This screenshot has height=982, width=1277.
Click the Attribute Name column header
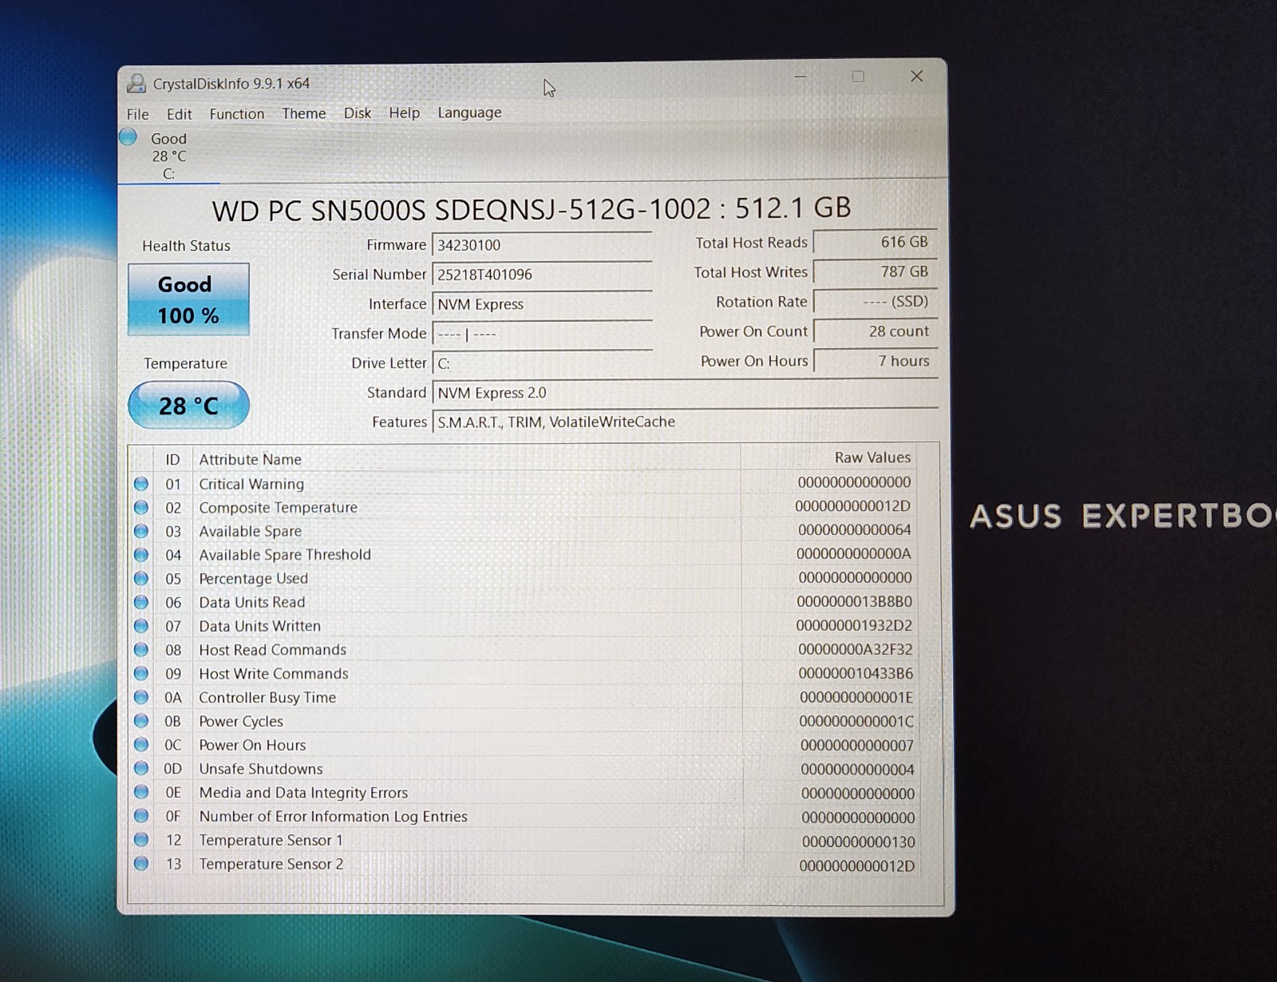pos(466,459)
